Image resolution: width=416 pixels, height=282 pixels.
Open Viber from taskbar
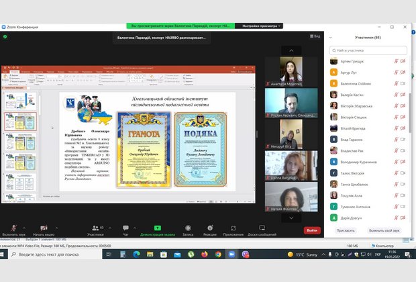[x=246, y=254]
